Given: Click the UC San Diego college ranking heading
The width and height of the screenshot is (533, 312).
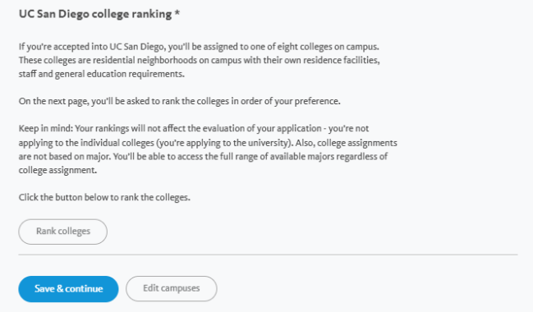Looking at the screenshot, I should pos(95,14).
